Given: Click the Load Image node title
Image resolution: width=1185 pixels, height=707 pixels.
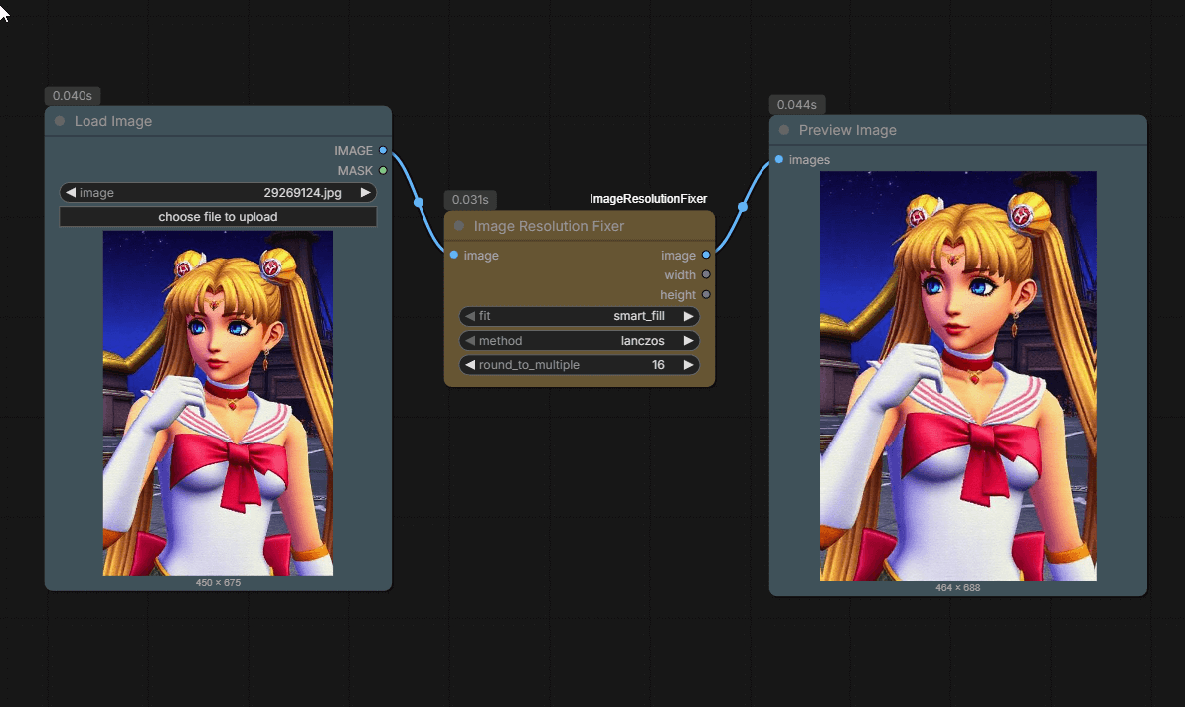Looking at the screenshot, I should click(x=113, y=121).
